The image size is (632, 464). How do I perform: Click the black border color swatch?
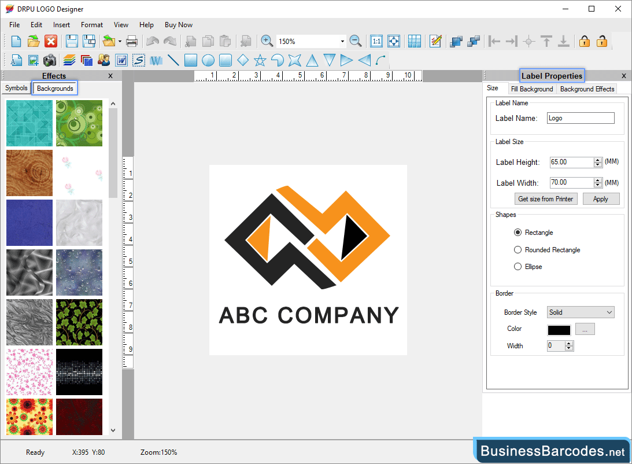559,330
